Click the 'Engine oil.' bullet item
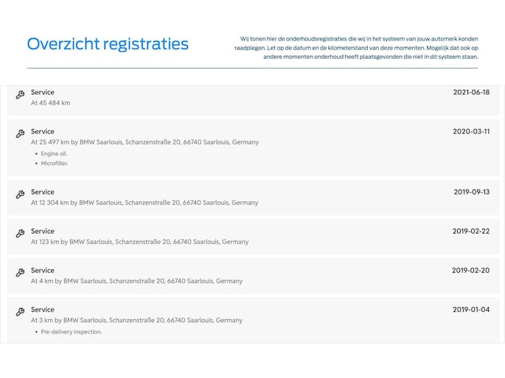Viewport: 505px width, 378px height. (54, 153)
